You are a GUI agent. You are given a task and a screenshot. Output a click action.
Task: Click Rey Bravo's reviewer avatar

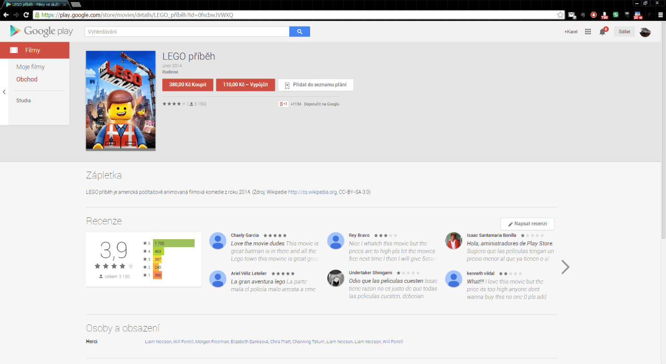(336, 241)
